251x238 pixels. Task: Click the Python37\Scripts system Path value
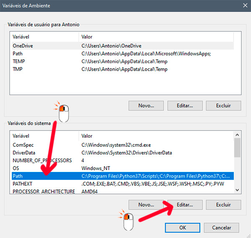(156, 176)
